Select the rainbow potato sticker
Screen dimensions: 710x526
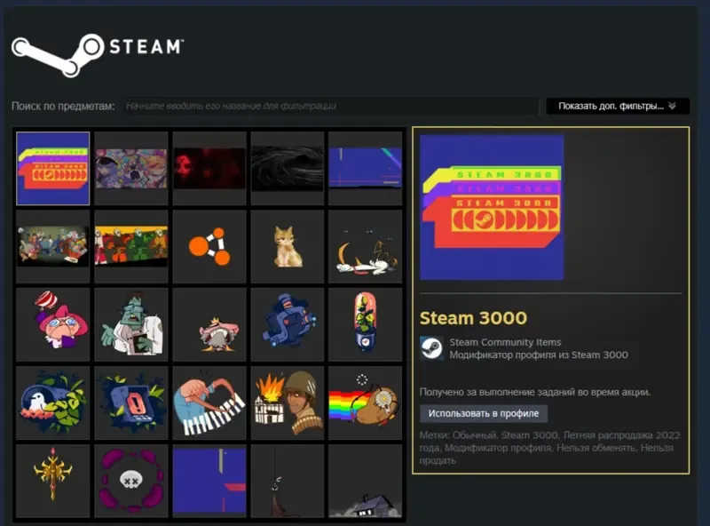click(x=366, y=402)
